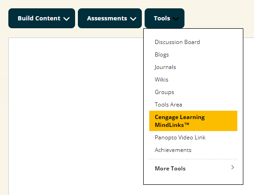Image resolution: width=254 pixels, height=195 pixels.
Task: Click the More Tools right arrow icon
Action: [233, 167]
